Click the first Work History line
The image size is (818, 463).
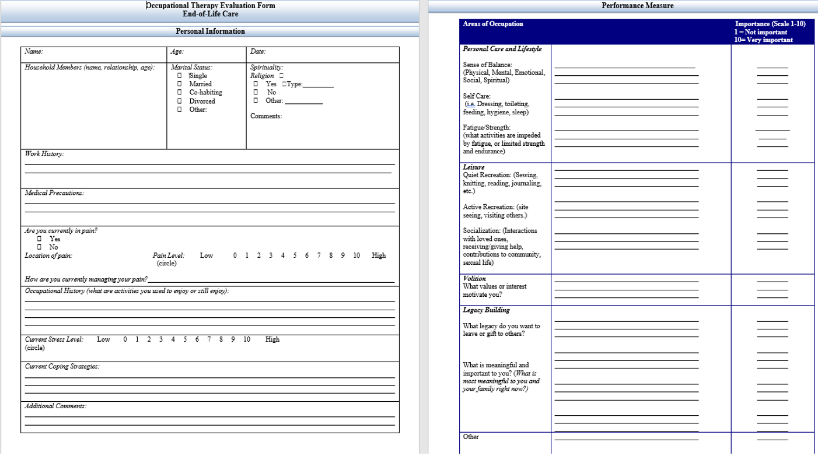[209, 165]
